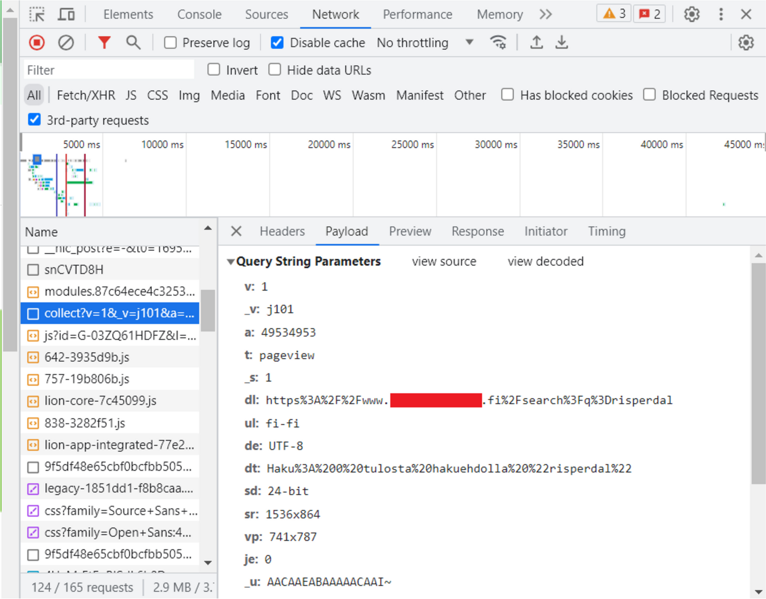
Task: Filter requests by CSS type
Action: pyautogui.click(x=157, y=95)
